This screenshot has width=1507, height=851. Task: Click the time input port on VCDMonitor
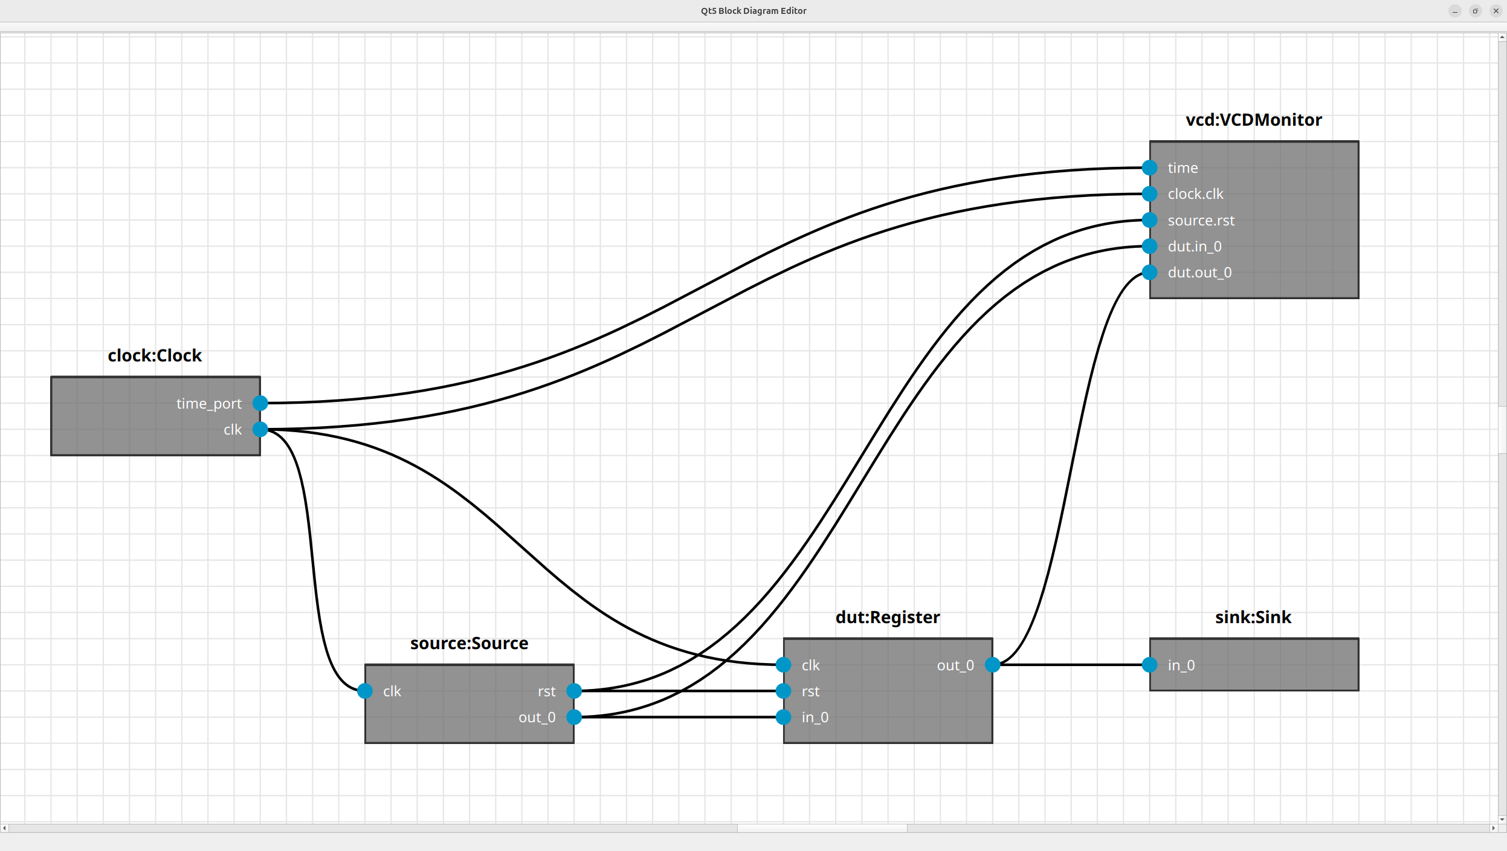coord(1149,167)
